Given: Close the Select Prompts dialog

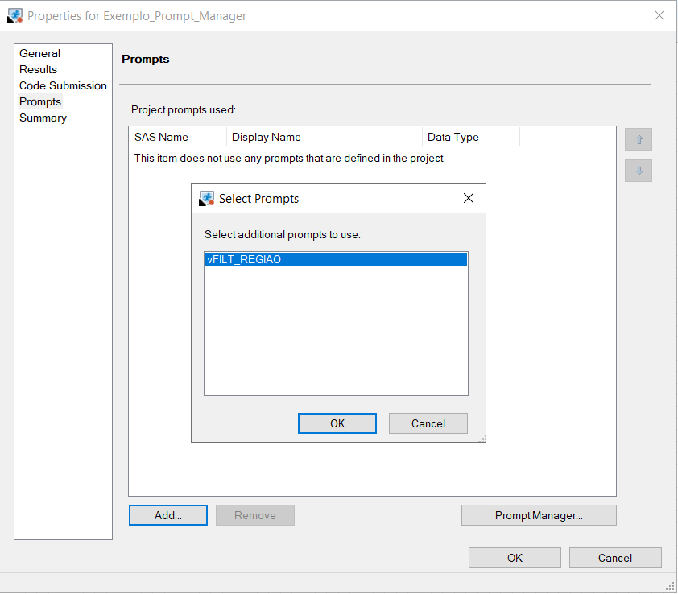Looking at the screenshot, I should [x=469, y=197].
